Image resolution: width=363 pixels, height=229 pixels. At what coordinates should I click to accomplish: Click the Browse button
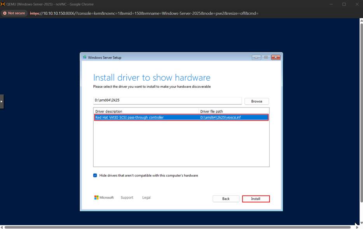(257, 101)
